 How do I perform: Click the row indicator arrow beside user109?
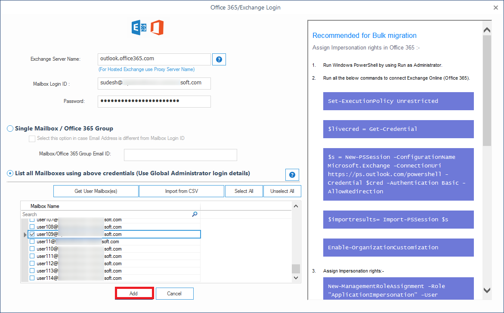click(x=25, y=235)
